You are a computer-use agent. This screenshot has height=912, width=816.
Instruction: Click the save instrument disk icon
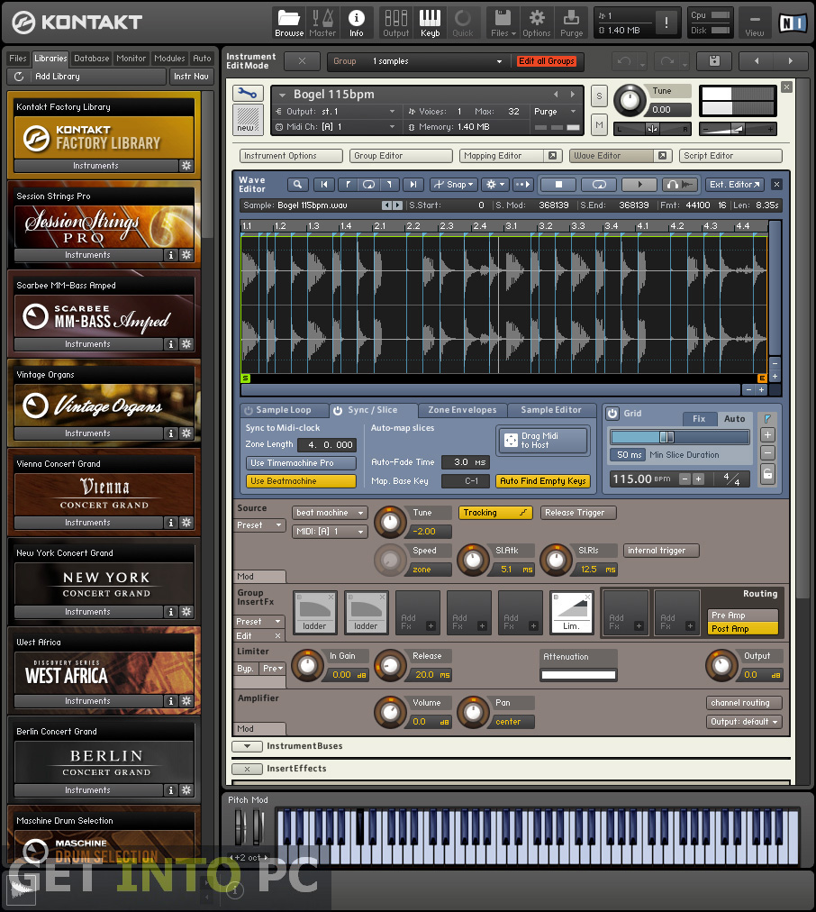tap(714, 60)
